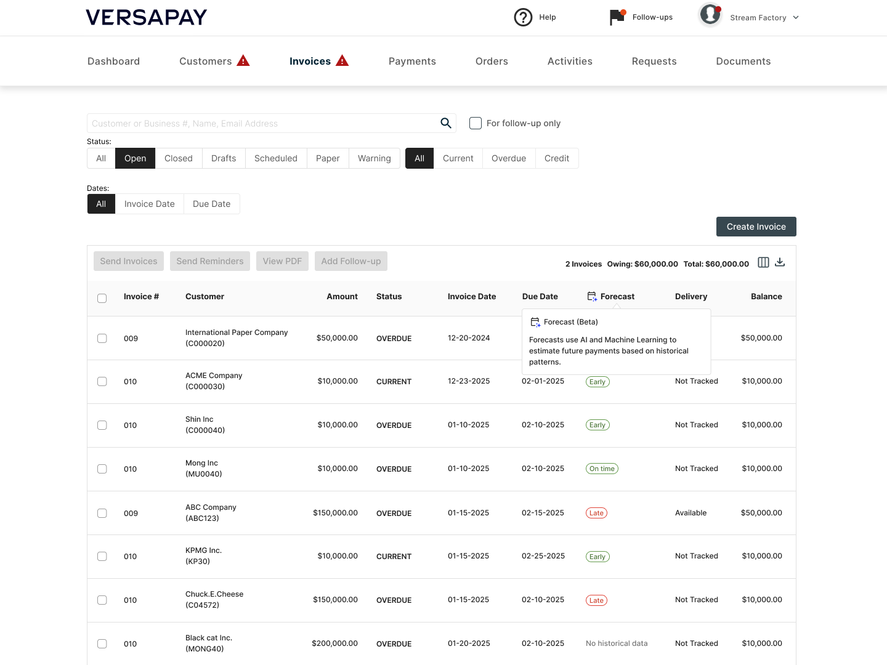Click the Late forecast badge for ABC Company
Screen dimensions: 887x665
click(x=596, y=513)
